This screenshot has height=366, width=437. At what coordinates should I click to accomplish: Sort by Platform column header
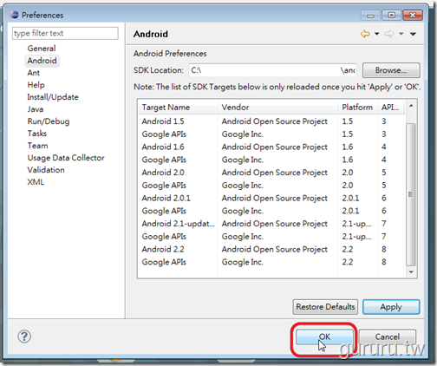[357, 108]
